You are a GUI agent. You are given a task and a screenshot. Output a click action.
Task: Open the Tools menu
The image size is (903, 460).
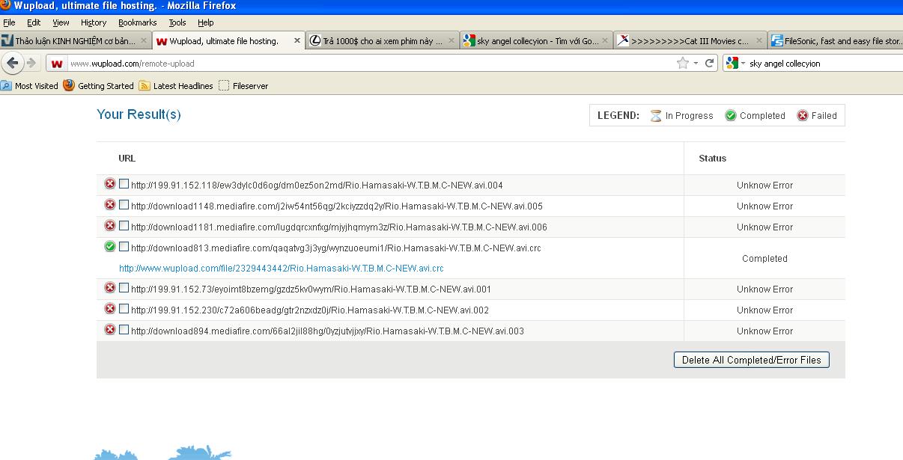(177, 22)
